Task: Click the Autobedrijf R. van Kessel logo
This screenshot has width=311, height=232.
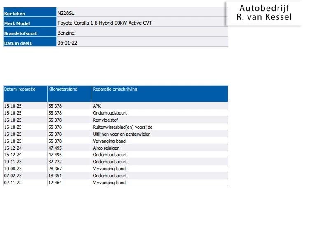Action: [x=264, y=13]
